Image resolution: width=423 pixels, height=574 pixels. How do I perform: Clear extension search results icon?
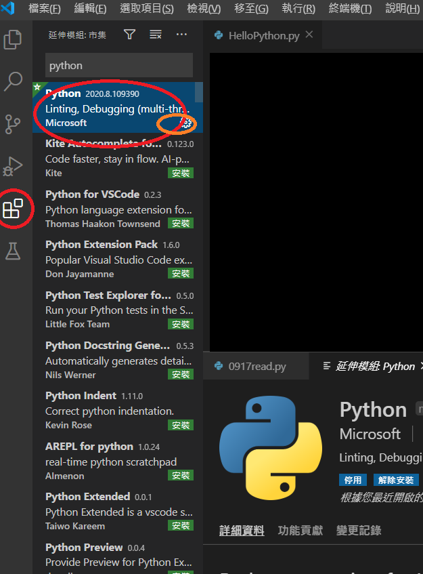(156, 35)
